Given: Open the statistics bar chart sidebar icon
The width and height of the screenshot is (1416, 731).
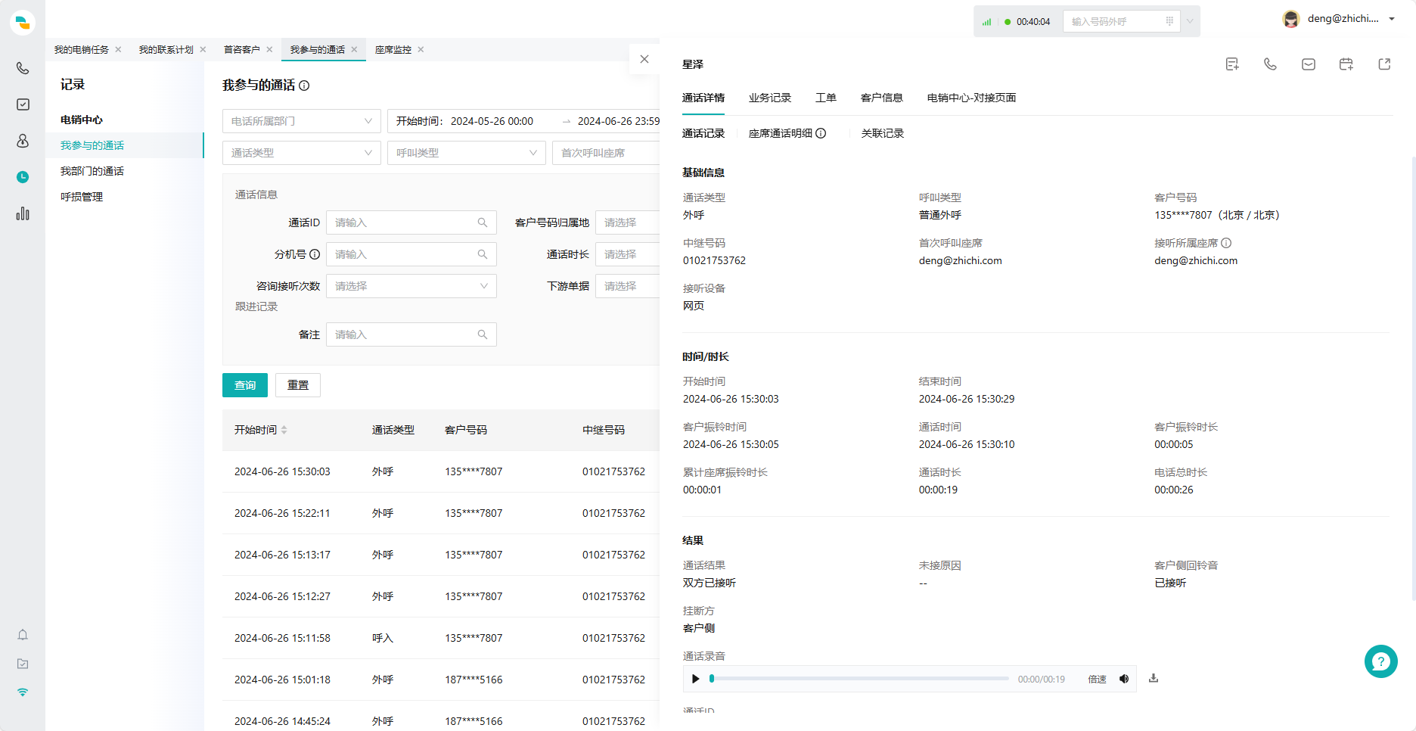Looking at the screenshot, I should (x=23, y=213).
